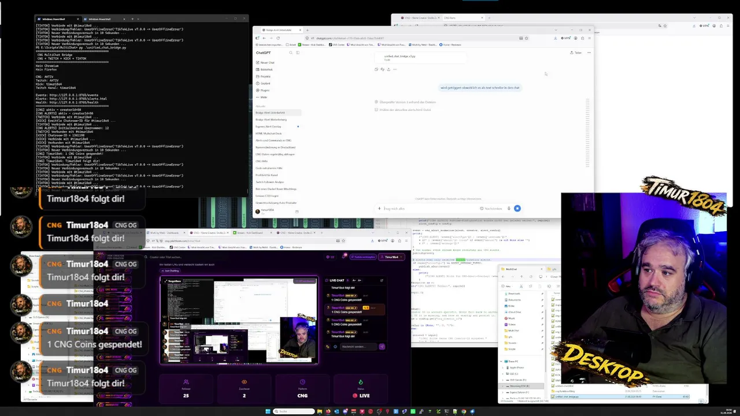Select unified_chat_bridge.py file in Explorer

[621, 396]
